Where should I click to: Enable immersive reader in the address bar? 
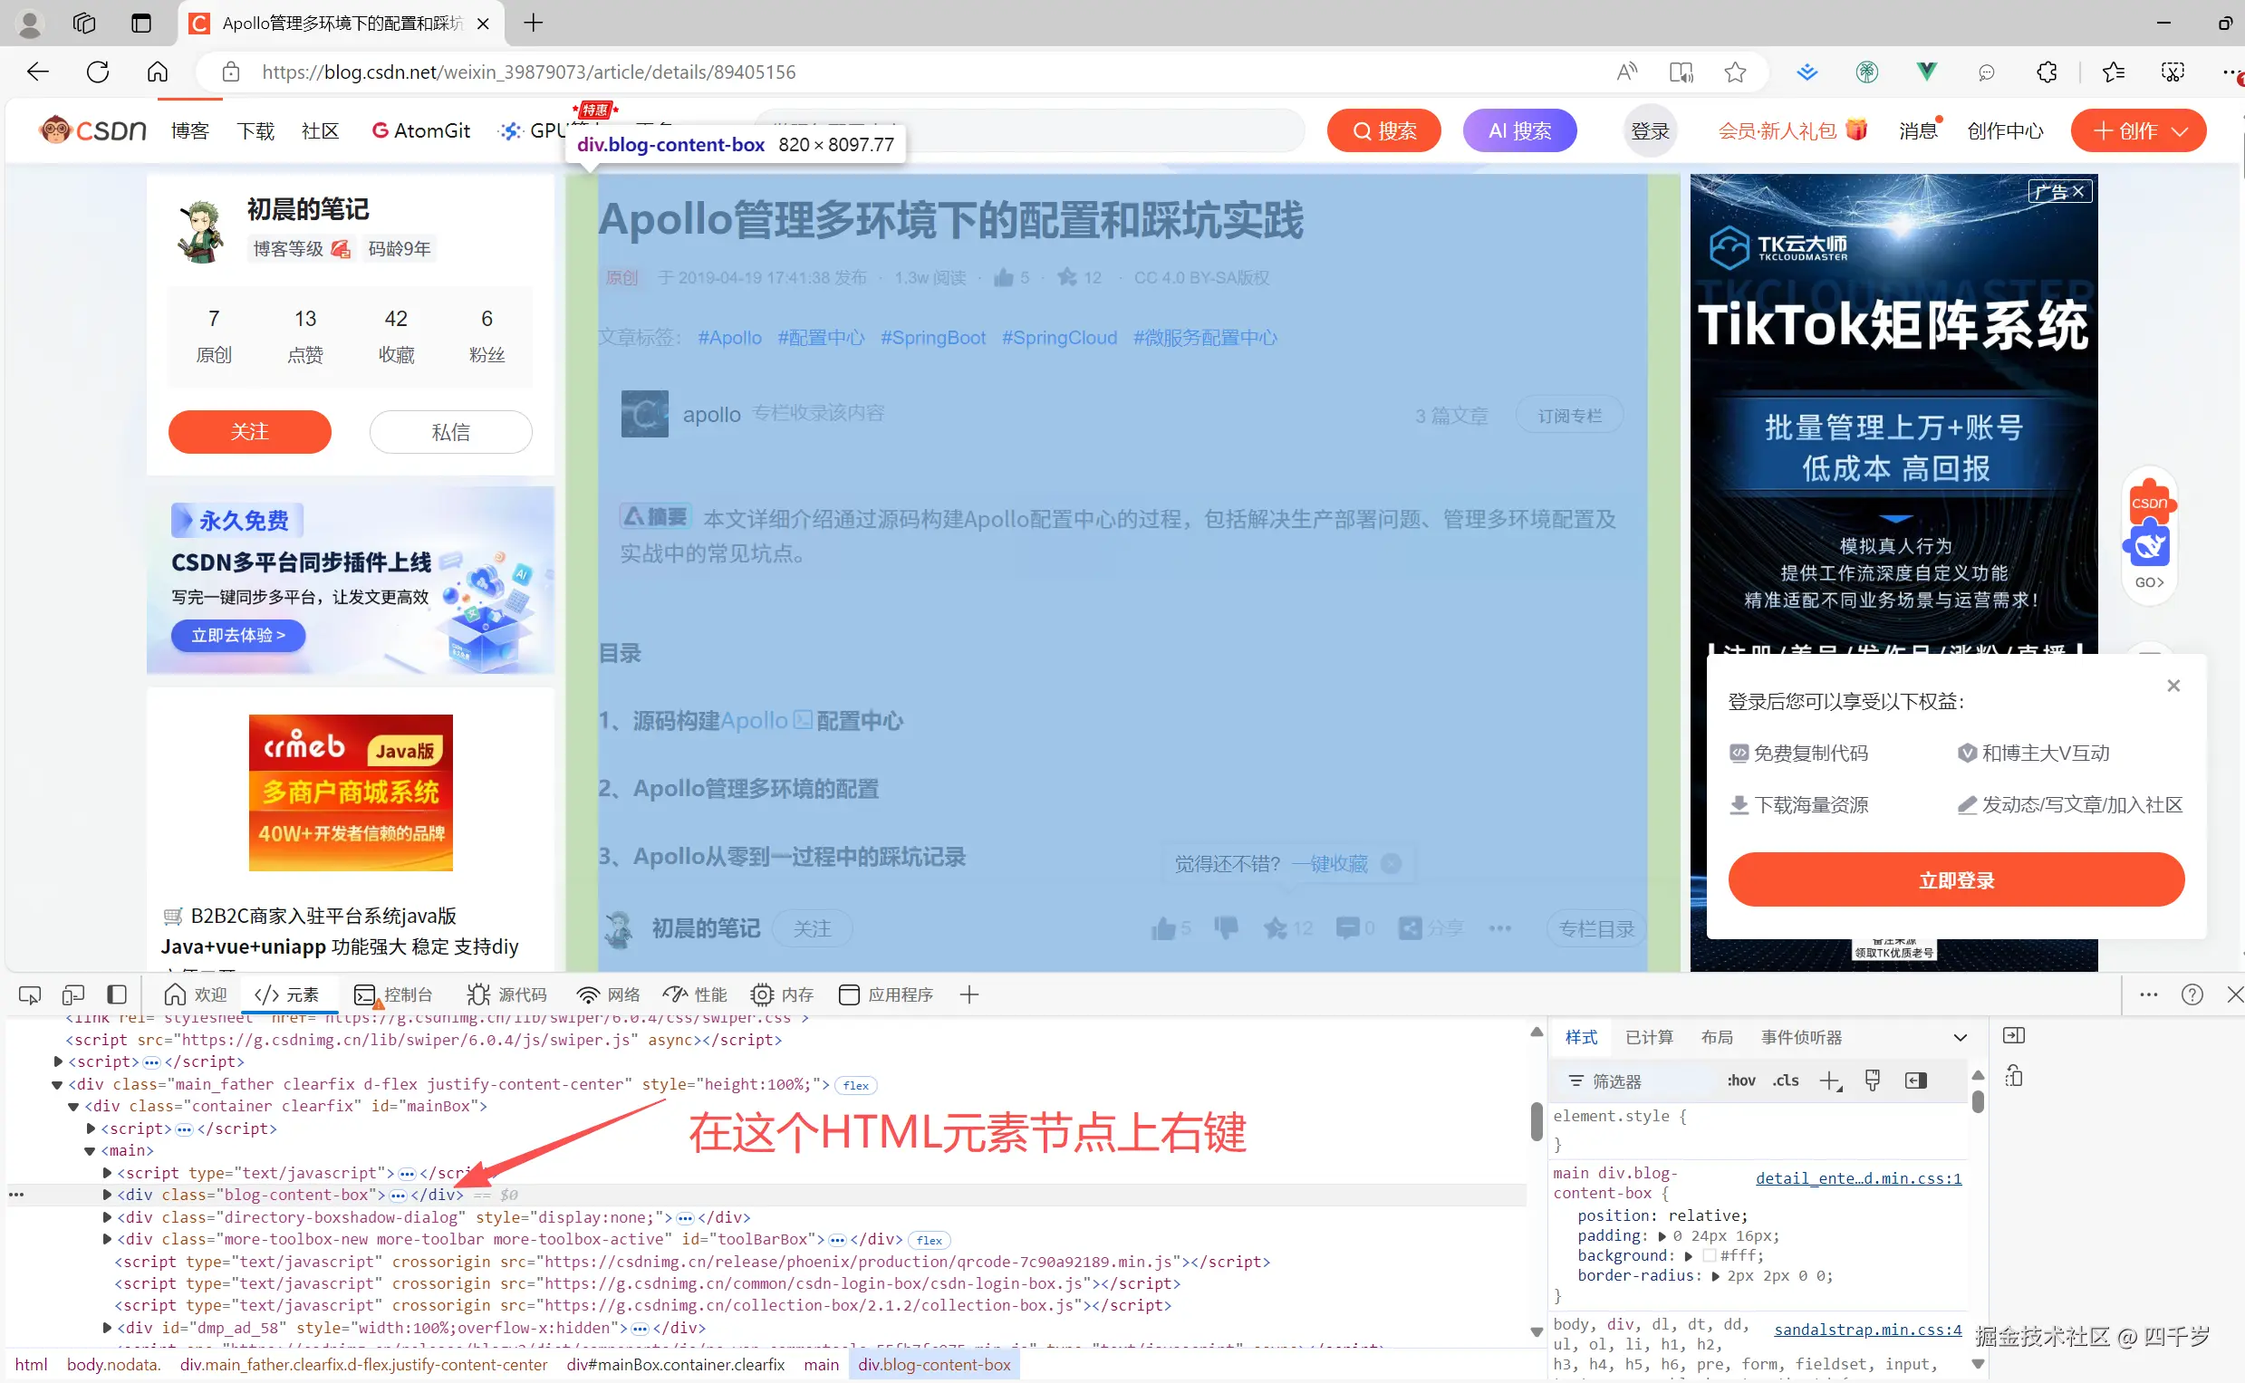(1681, 72)
